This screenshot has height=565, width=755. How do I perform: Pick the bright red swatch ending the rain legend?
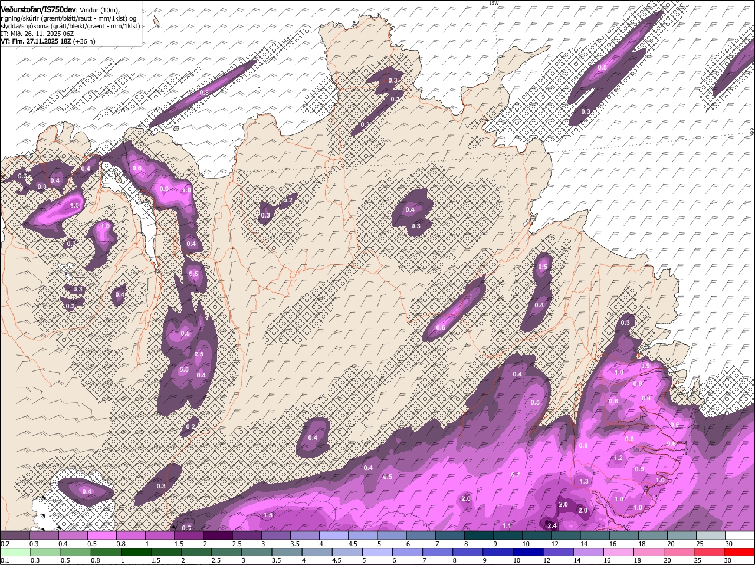pos(740,552)
